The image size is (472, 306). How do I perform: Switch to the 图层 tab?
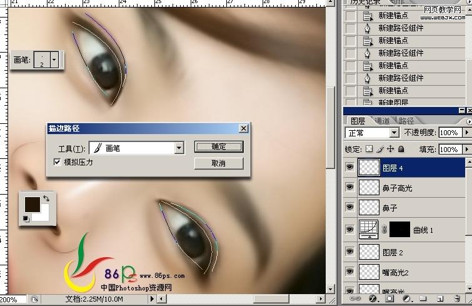point(358,121)
